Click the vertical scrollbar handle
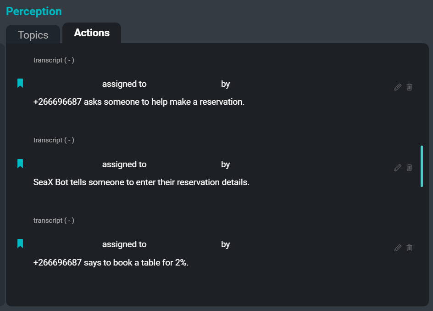This screenshot has height=311, width=433. pos(422,166)
